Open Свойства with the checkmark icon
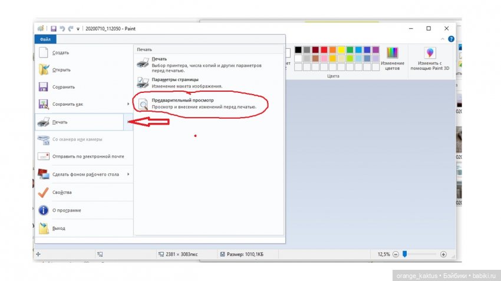 43,192
